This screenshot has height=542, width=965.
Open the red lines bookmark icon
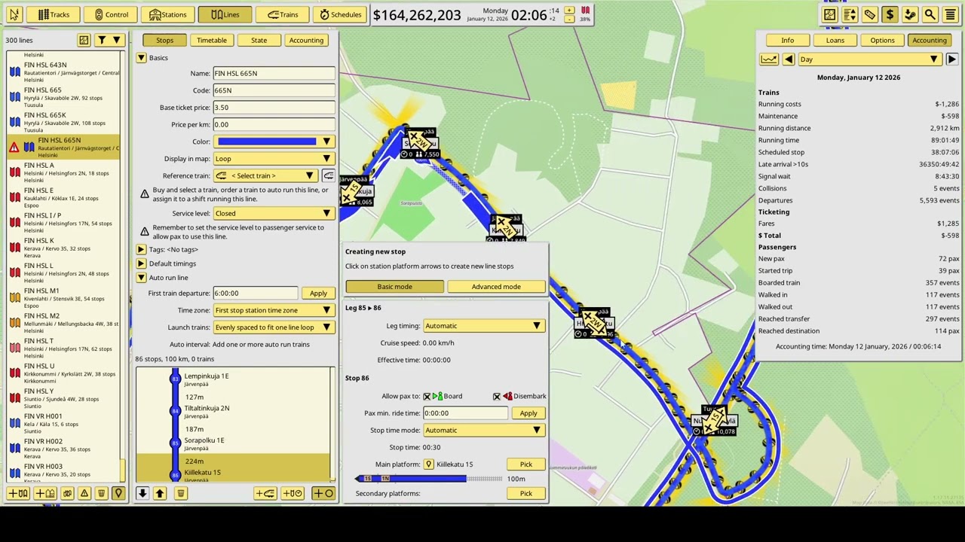585,11
